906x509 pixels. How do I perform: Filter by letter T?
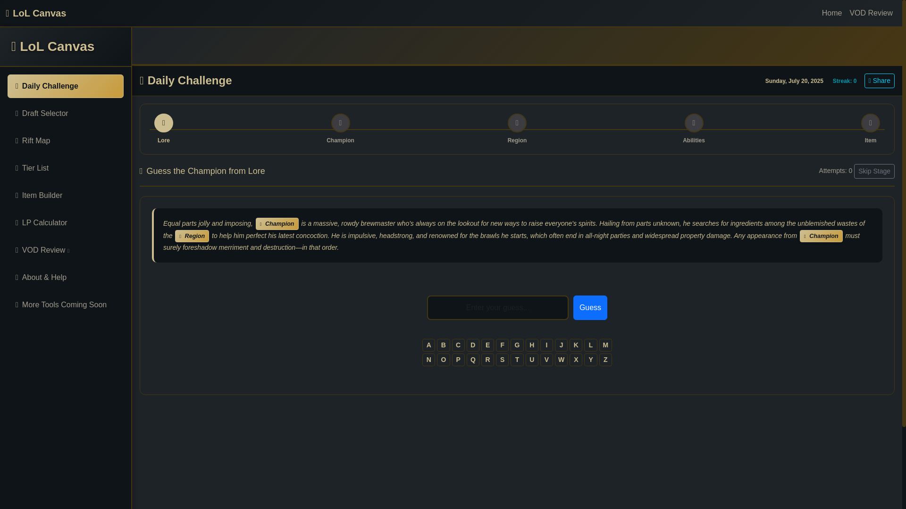click(517, 360)
